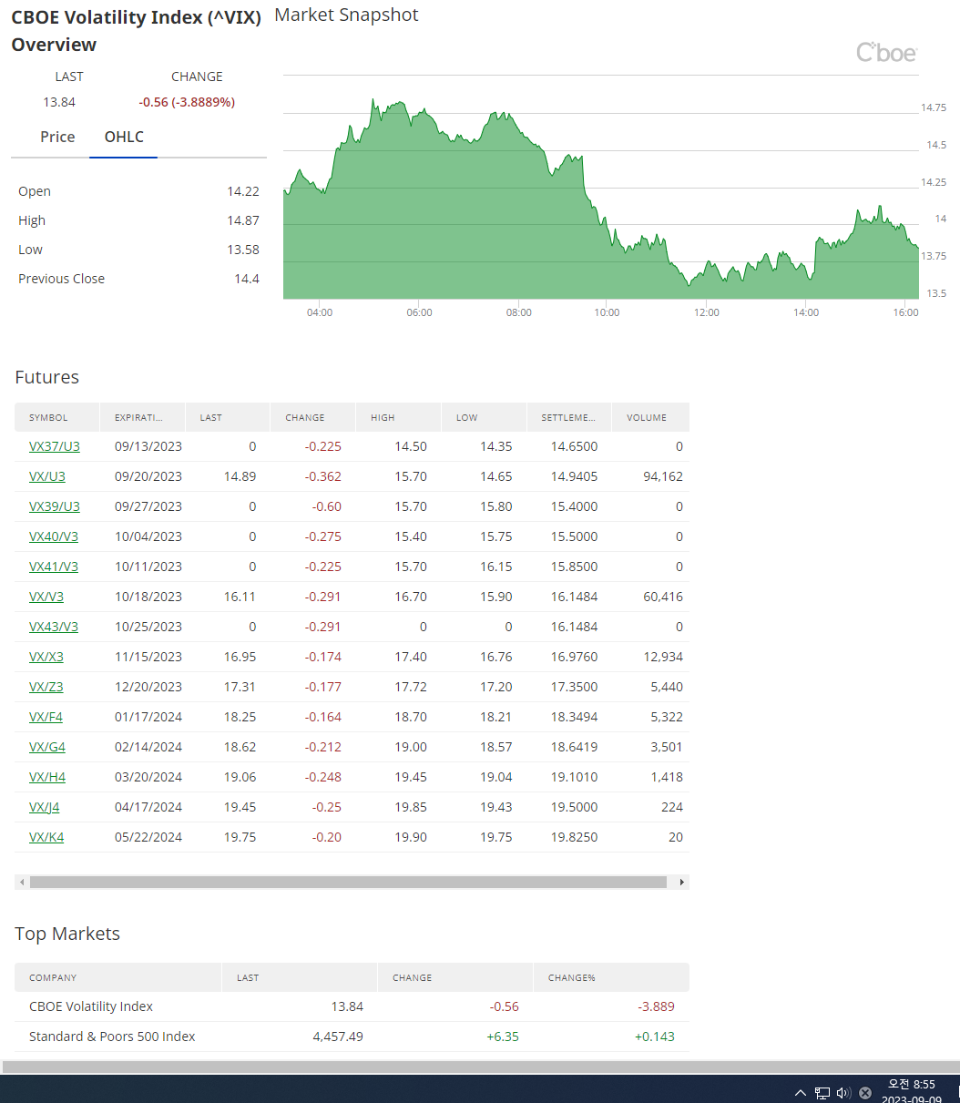960x1103 pixels.
Task: Click the 05/22/2024 expiration cell
Action: (x=148, y=837)
